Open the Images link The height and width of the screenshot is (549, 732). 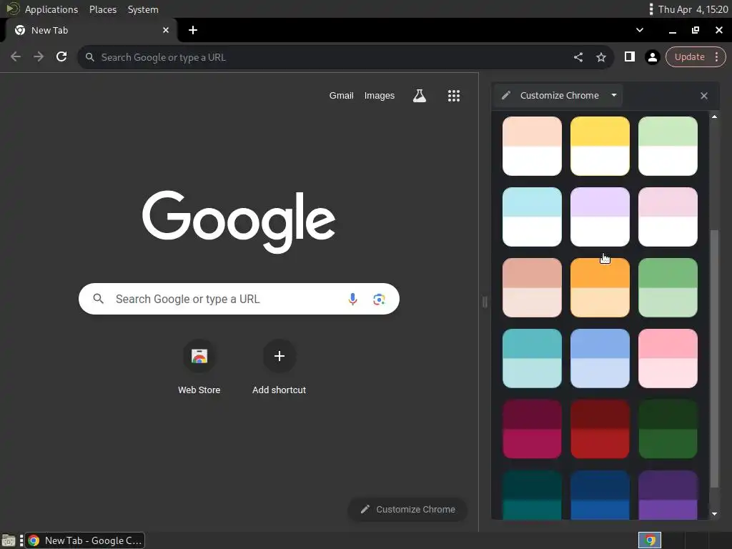coord(379,95)
